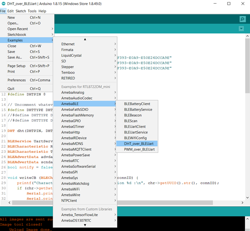Open Preferences from the File menu
The image size is (250, 231).
pyautogui.click(x=17, y=80)
